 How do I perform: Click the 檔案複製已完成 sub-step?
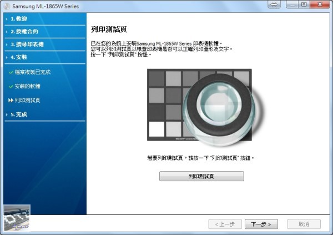coord(33,72)
